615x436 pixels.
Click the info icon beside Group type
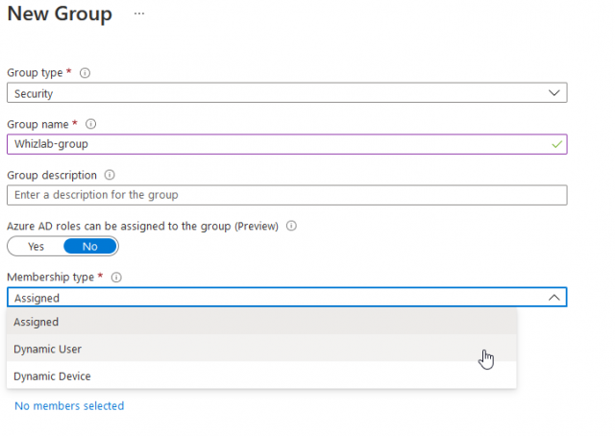tap(86, 73)
